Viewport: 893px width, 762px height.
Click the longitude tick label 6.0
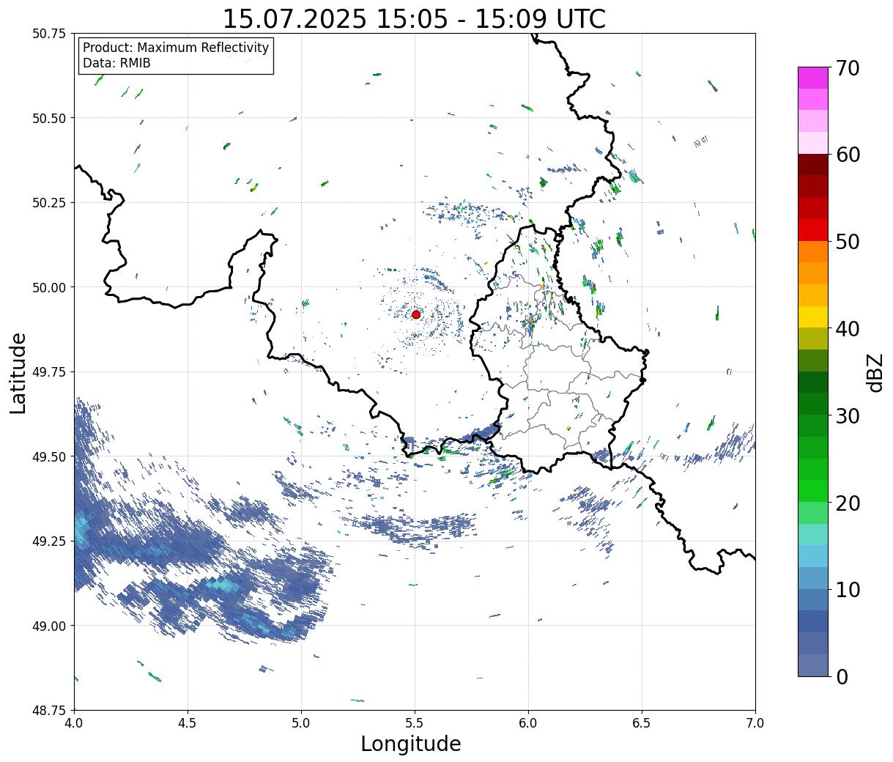[528, 723]
